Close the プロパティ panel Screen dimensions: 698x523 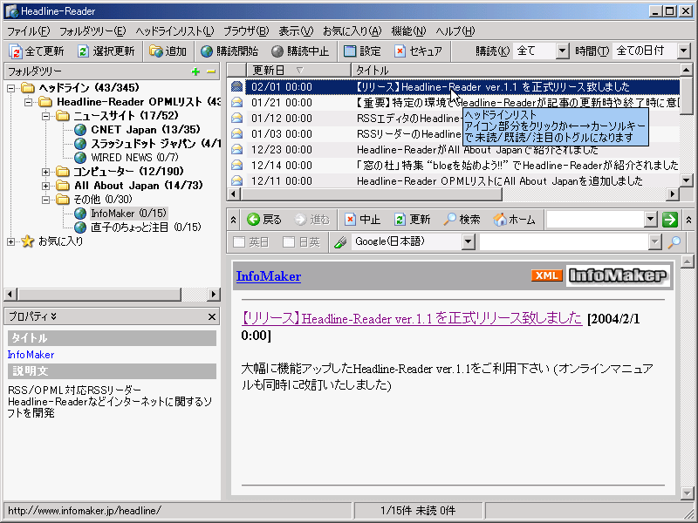pyautogui.click(x=212, y=316)
